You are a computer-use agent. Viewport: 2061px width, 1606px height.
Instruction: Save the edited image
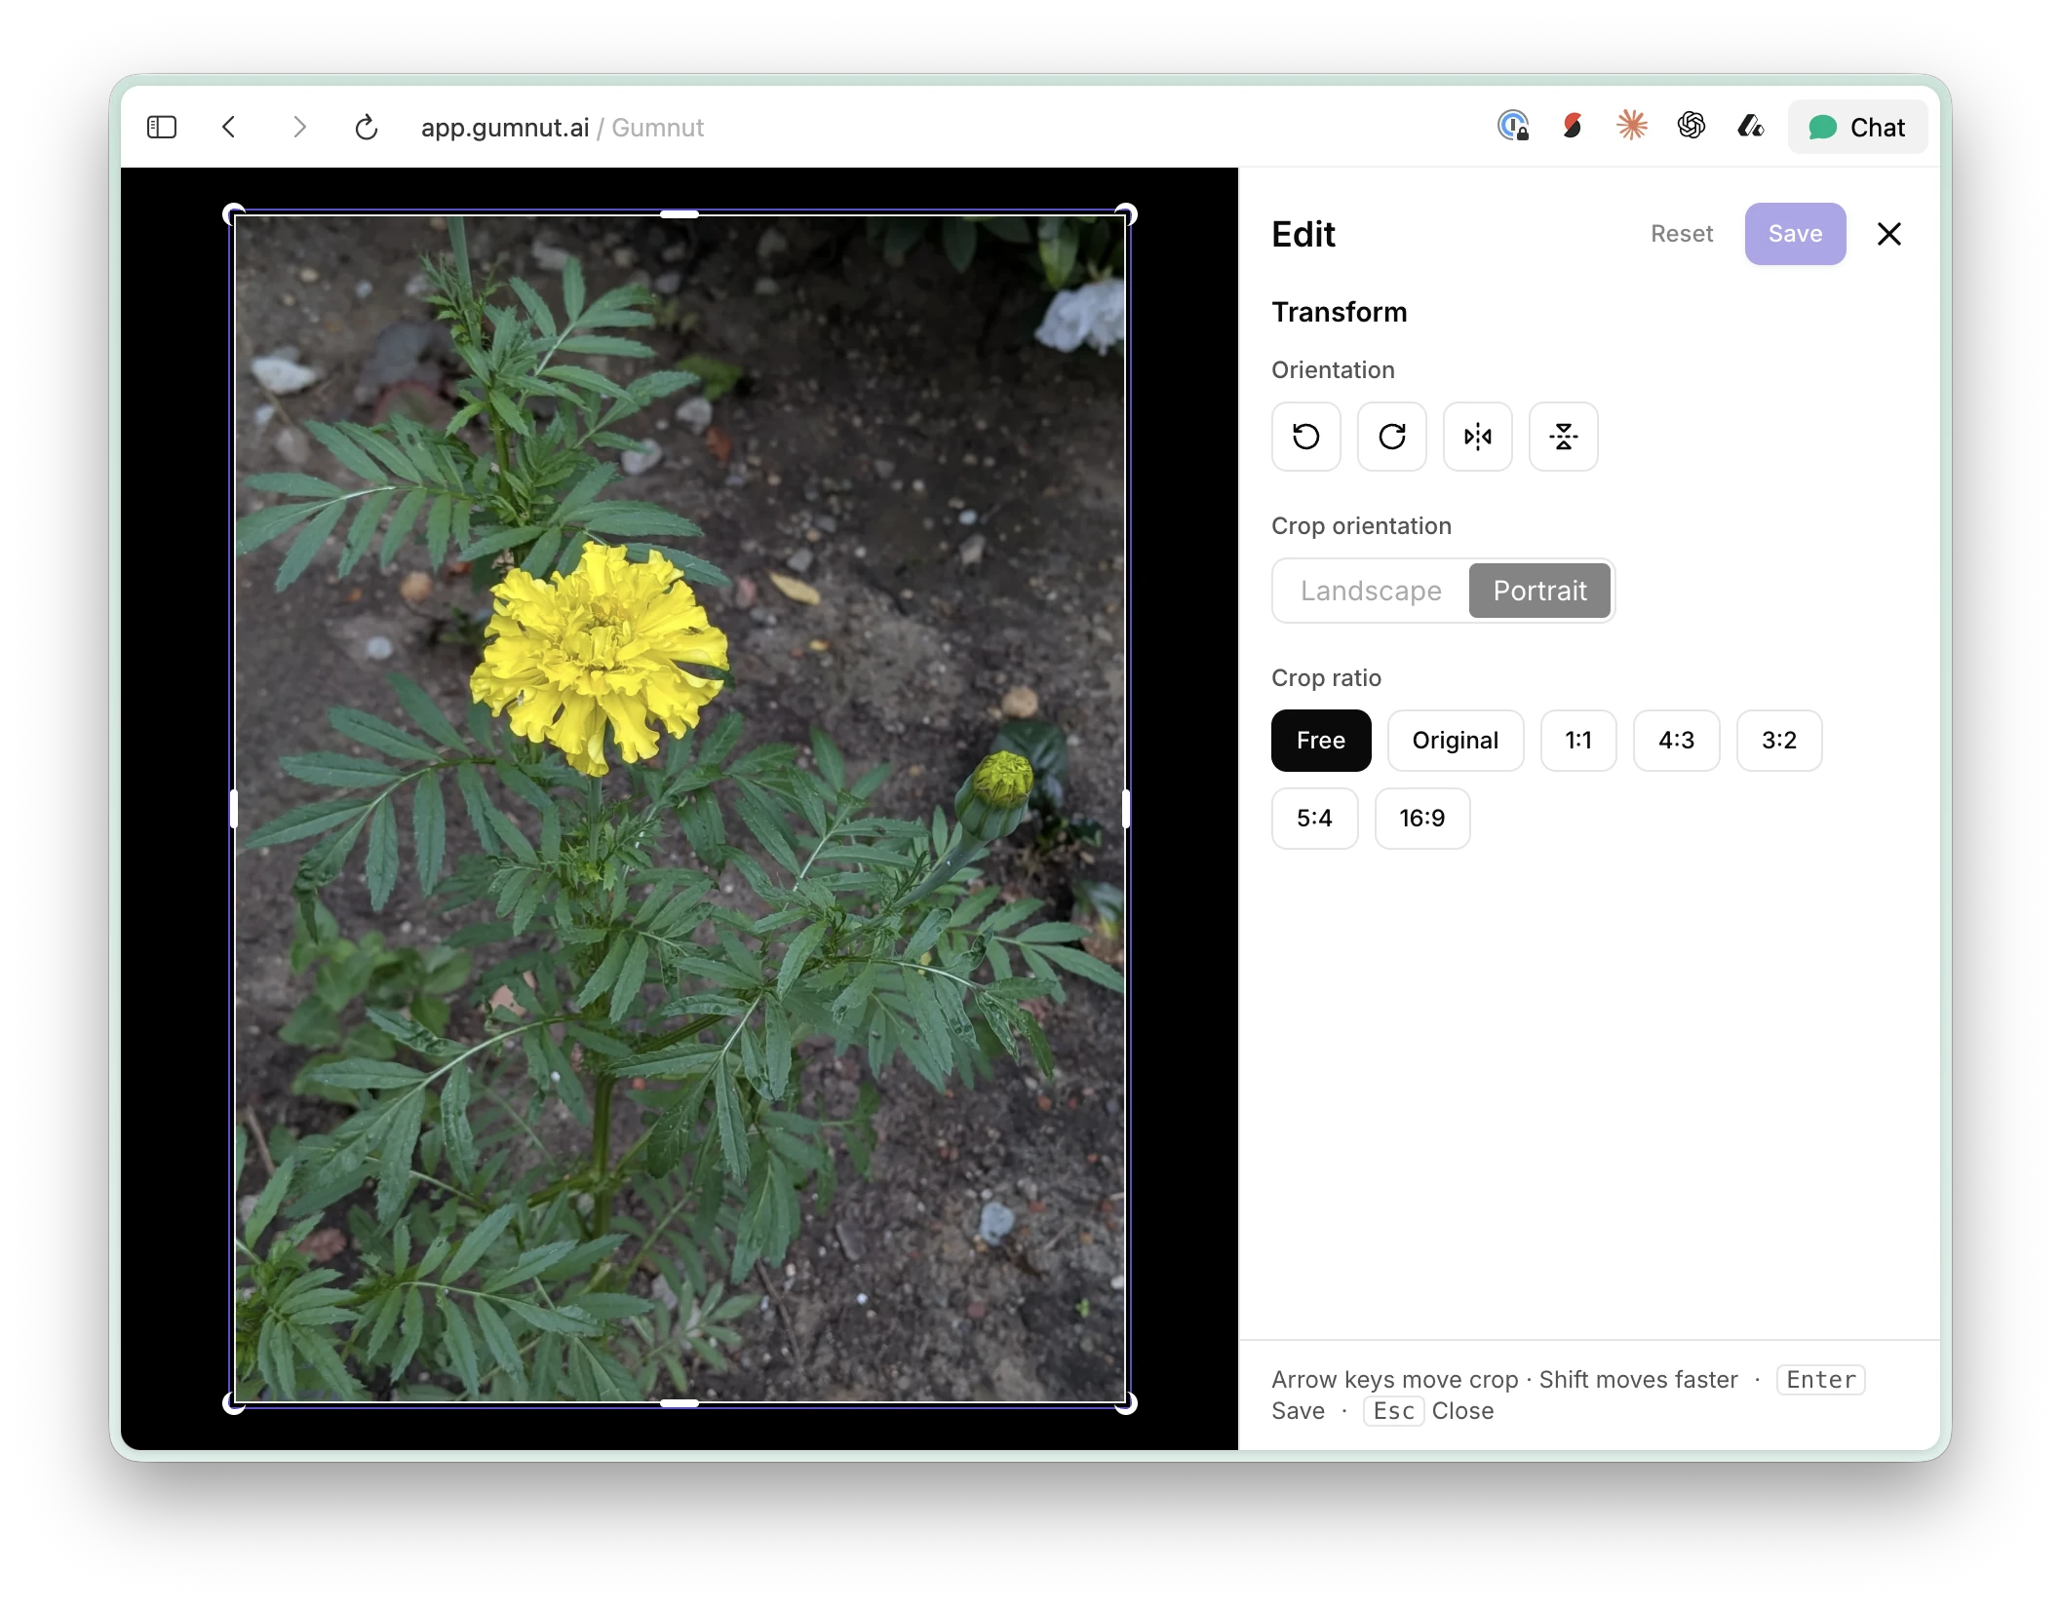pos(1795,234)
